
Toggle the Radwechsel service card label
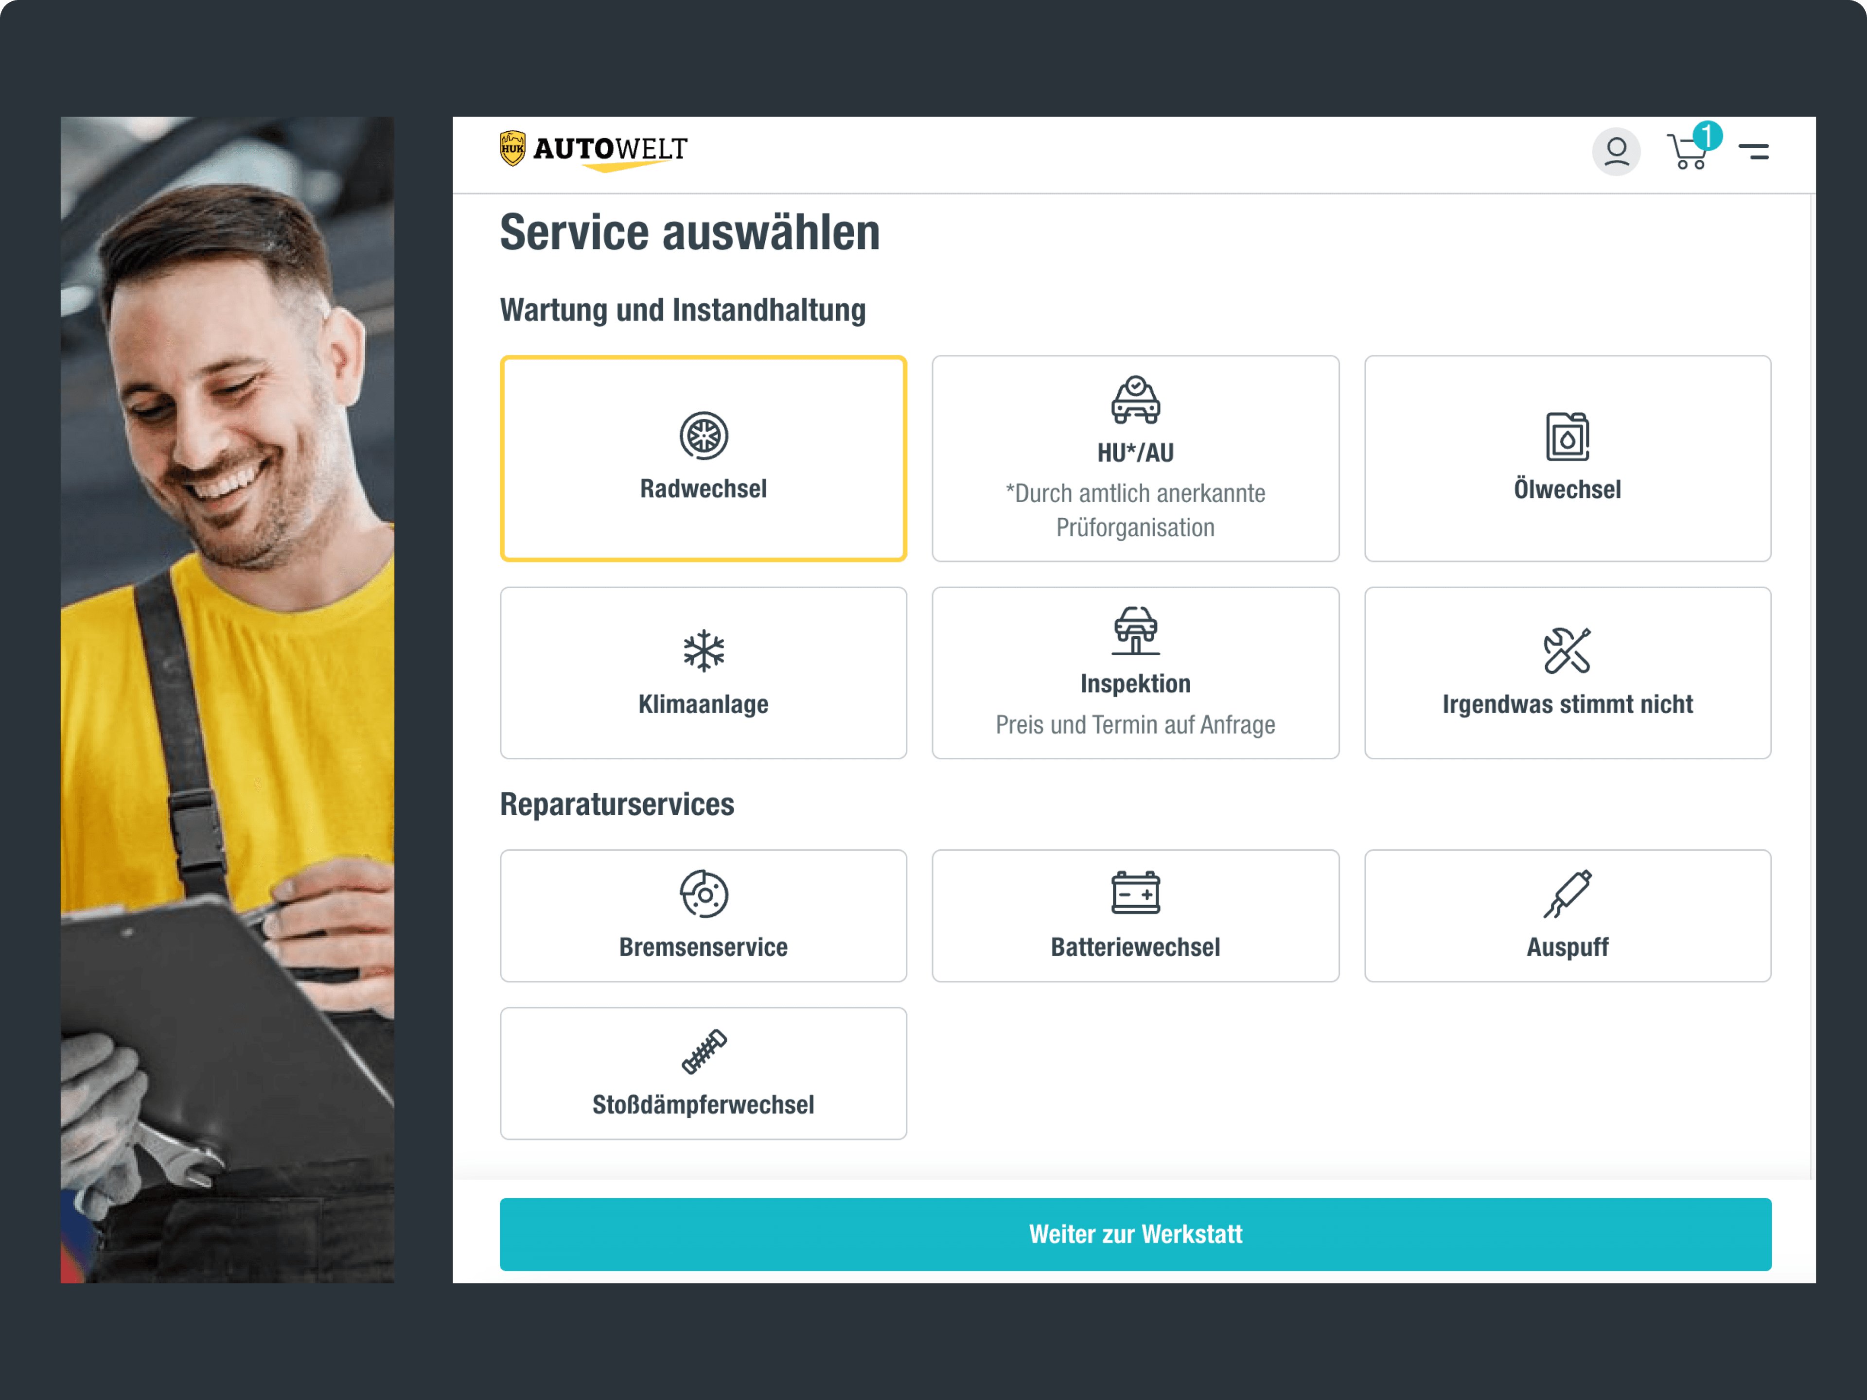point(703,489)
